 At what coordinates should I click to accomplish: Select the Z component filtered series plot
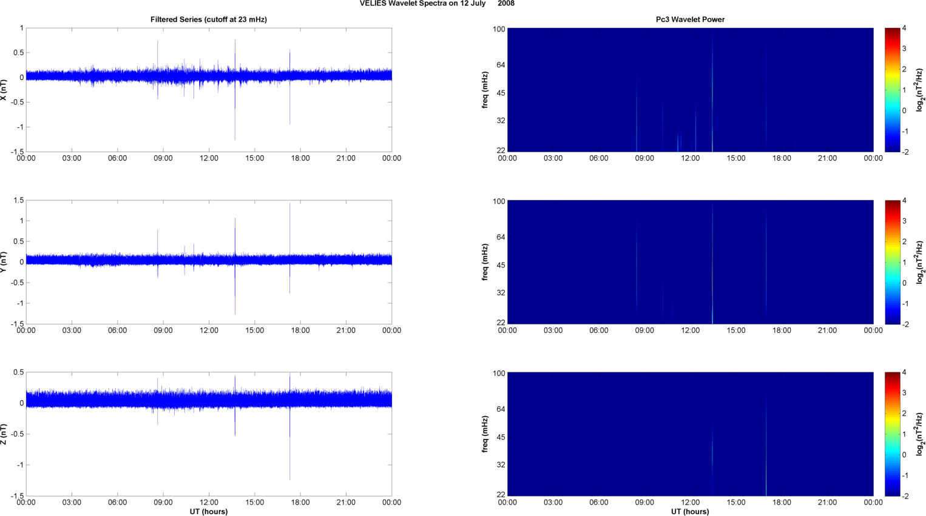coord(209,434)
